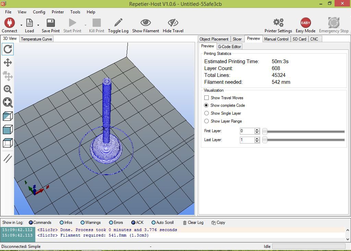The image size is (351, 251).
Task: Select the rotate view tool
Action: pos(8,49)
